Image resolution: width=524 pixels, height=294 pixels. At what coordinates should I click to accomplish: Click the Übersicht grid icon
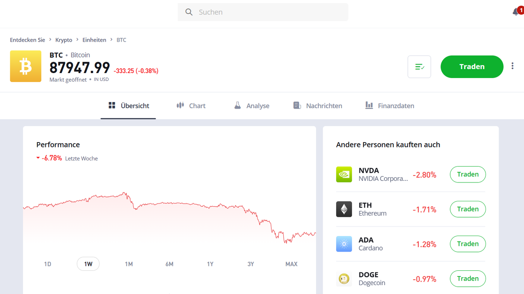[112, 105]
